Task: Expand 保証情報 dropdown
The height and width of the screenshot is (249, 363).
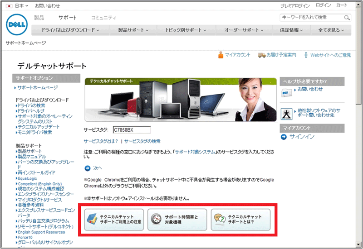Action: click(291, 30)
